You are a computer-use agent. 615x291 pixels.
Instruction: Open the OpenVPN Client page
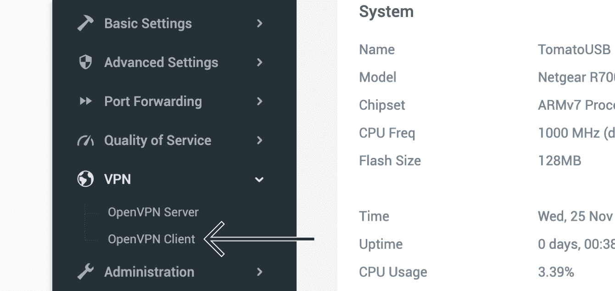tap(151, 239)
